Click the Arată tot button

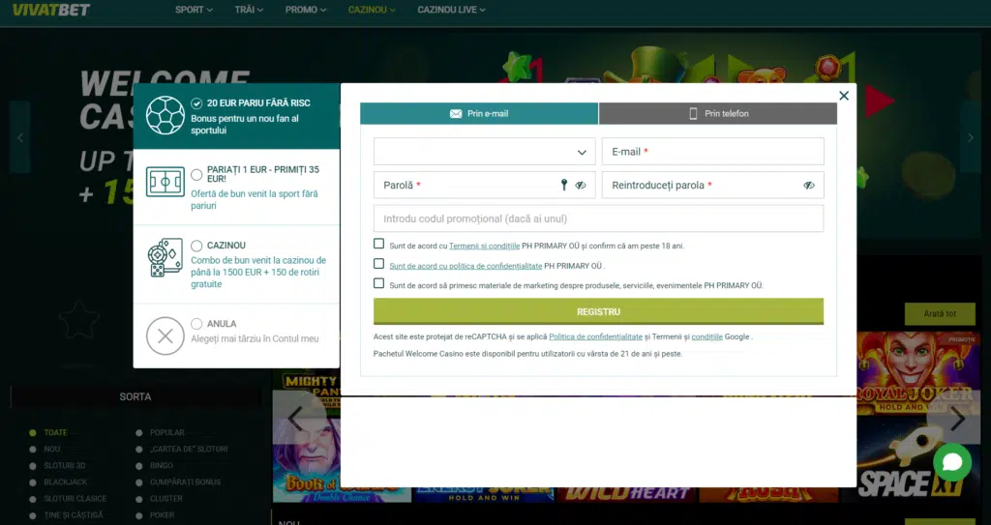pos(939,314)
